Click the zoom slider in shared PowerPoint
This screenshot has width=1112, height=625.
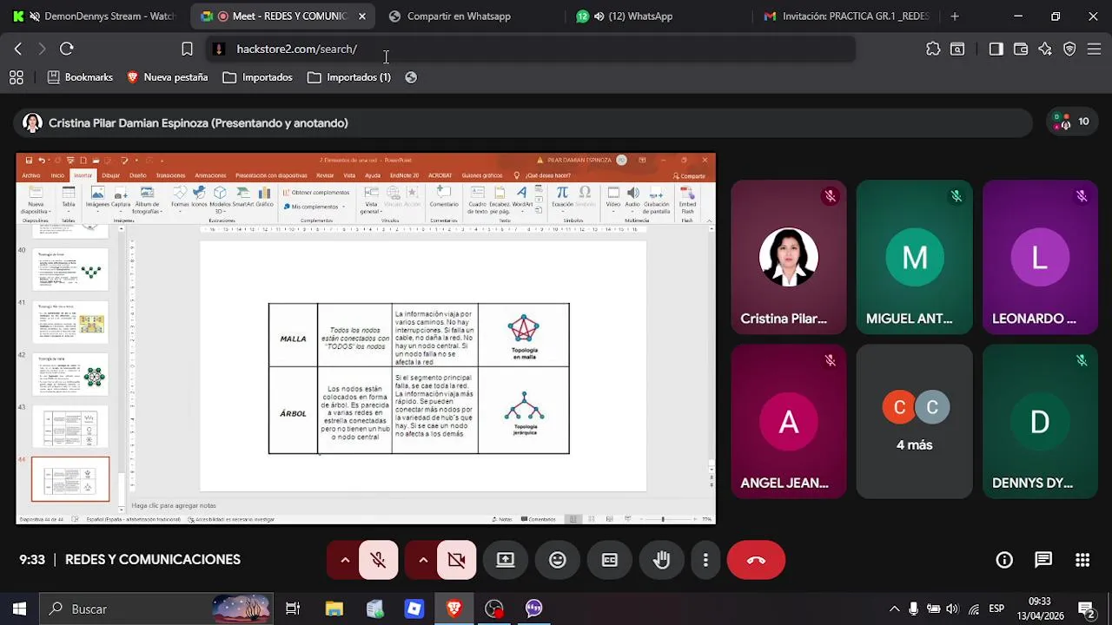pos(662,519)
